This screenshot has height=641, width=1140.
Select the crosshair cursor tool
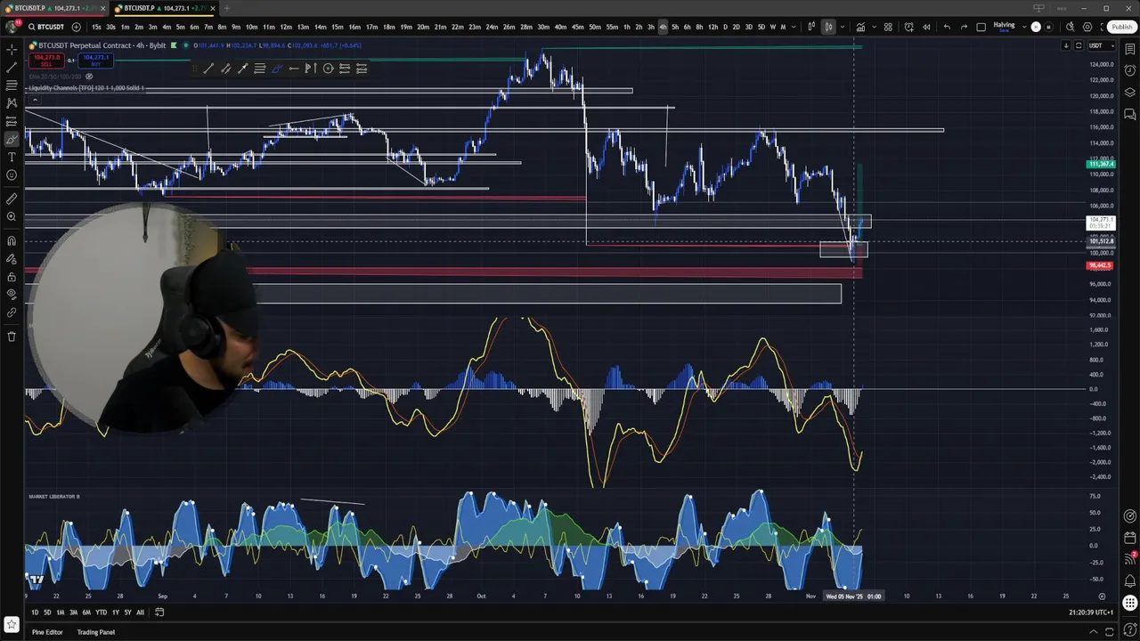(x=12, y=49)
